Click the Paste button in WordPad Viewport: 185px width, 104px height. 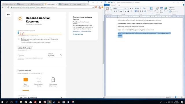(107, 9)
